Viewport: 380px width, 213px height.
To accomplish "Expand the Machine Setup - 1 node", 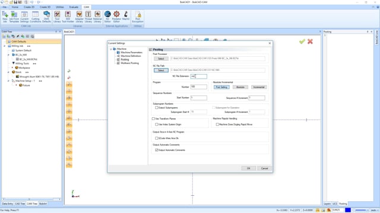I will (x=8, y=81).
